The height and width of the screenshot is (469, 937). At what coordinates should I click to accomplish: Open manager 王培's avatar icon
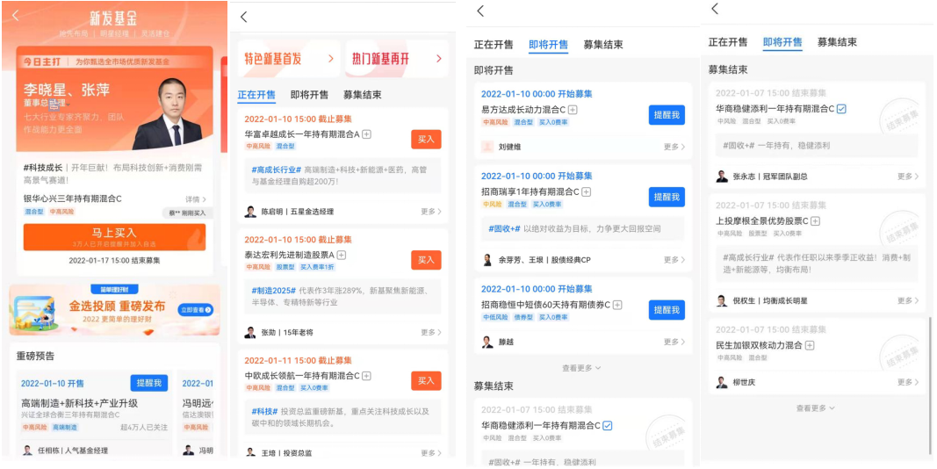(x=250, y=453)
